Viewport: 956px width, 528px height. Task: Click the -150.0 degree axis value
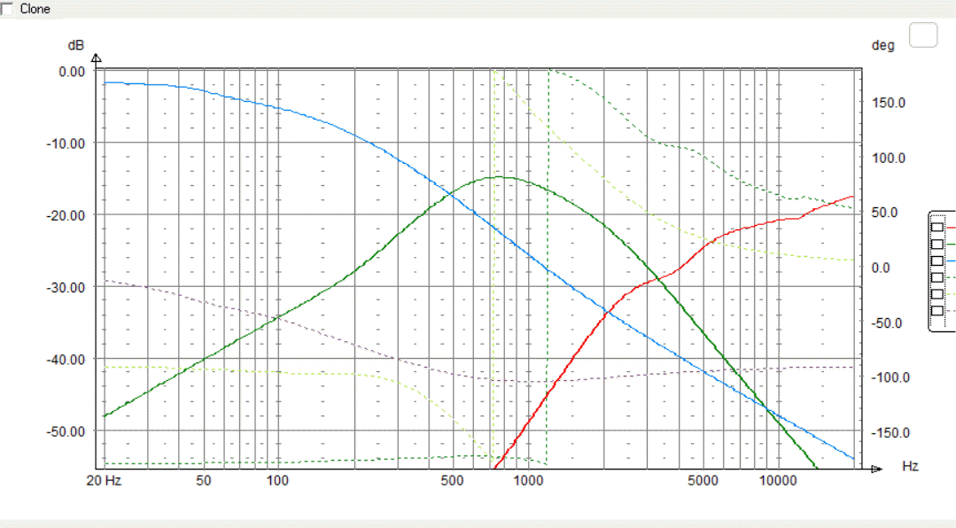[x=890, y=433]
